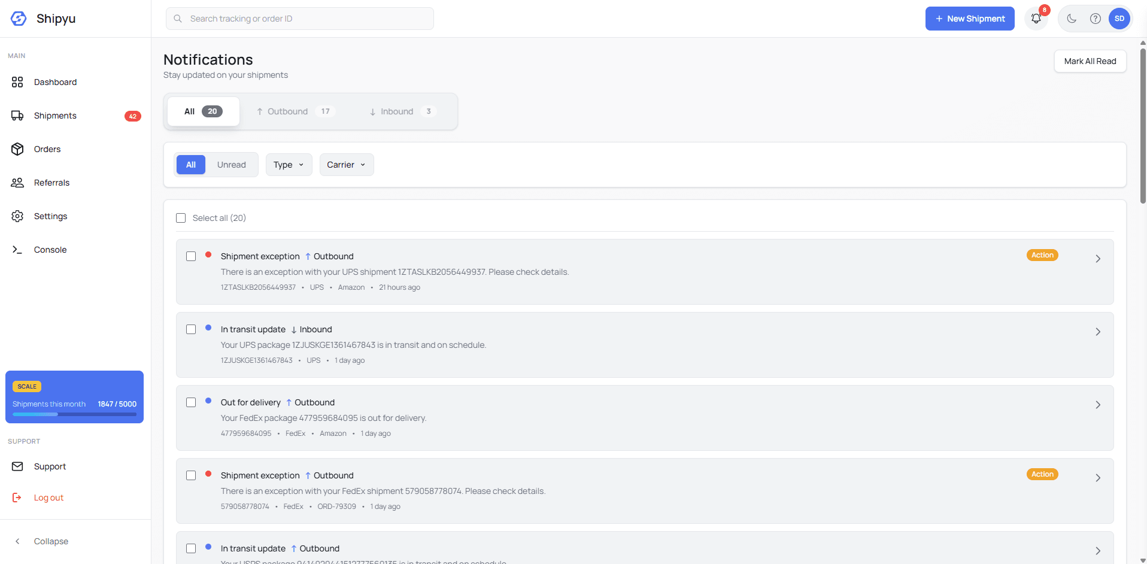Click the Mark All Read button
This screenshot has width=1147, height=564.
[x=1090, y=61]
